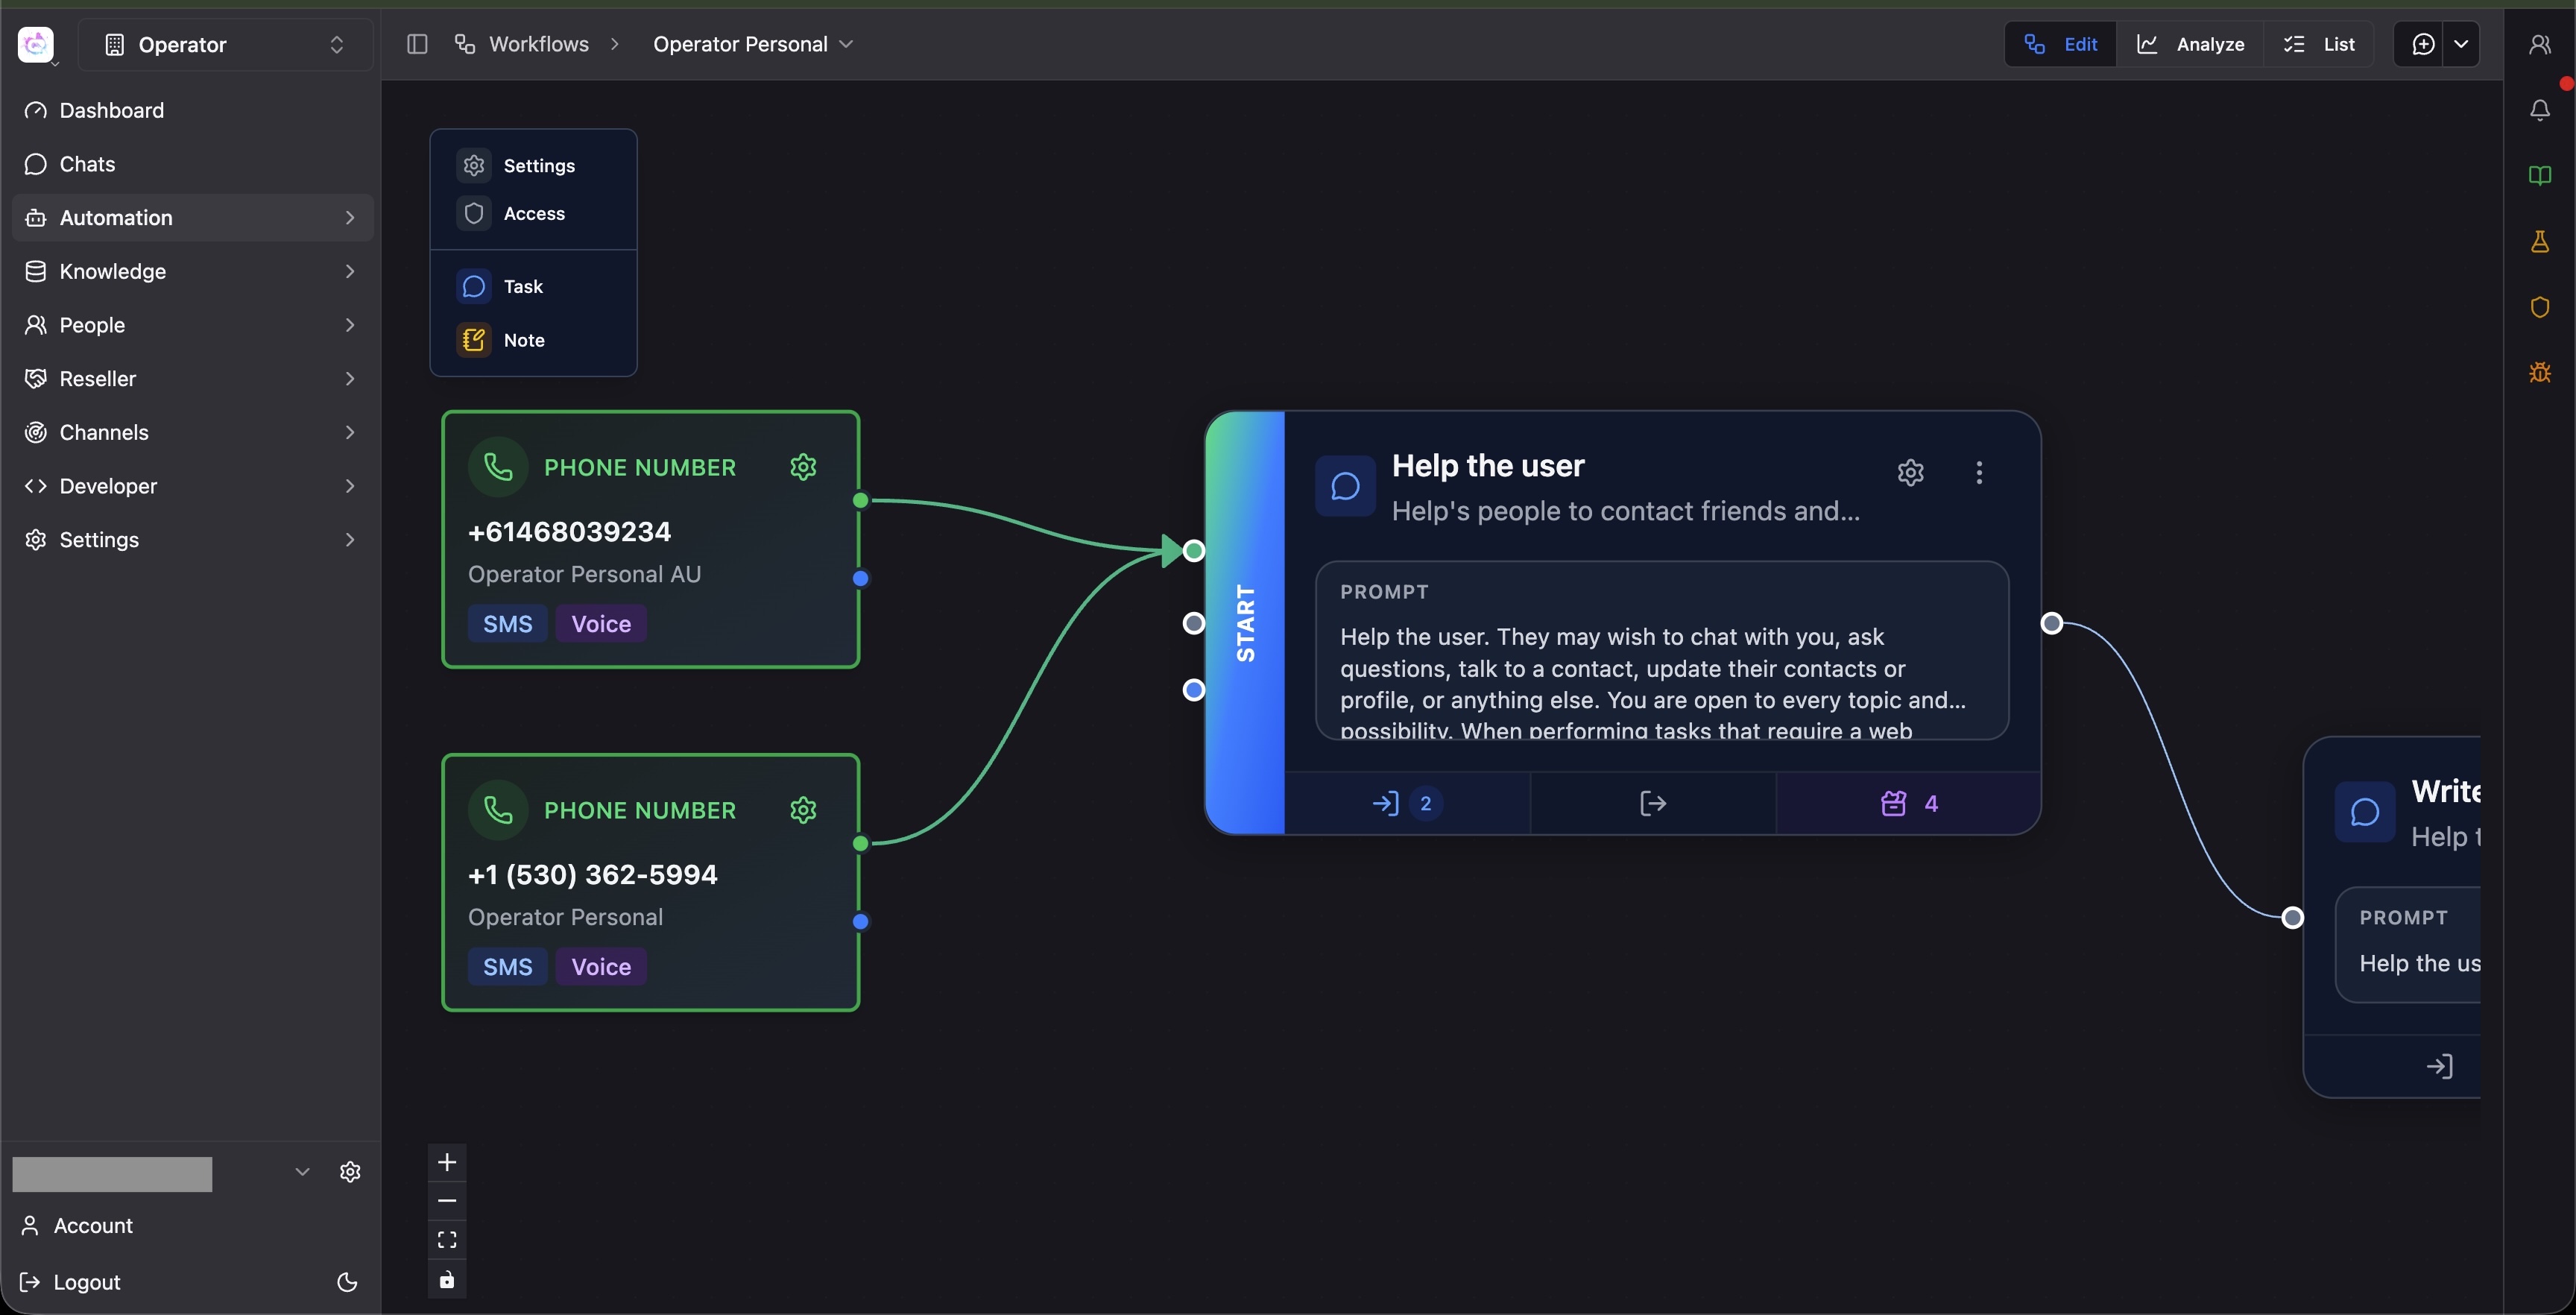Viewport: 2576px width, 1315px height.
Task: Open the Operator workspace selector dropdown
Action: pos(225,44)
